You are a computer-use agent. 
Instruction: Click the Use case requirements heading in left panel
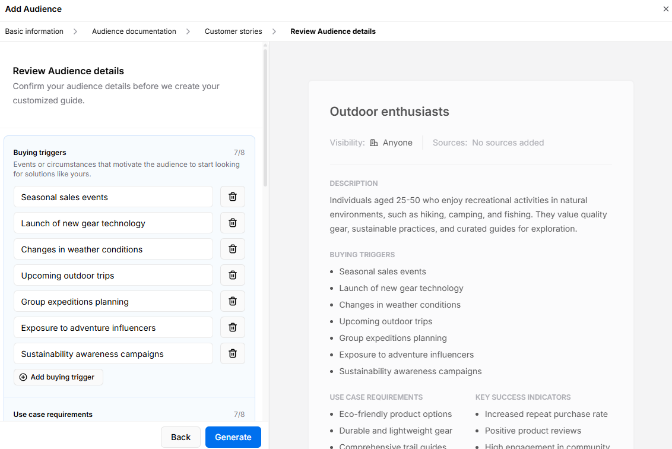click(x=53, y=415)
